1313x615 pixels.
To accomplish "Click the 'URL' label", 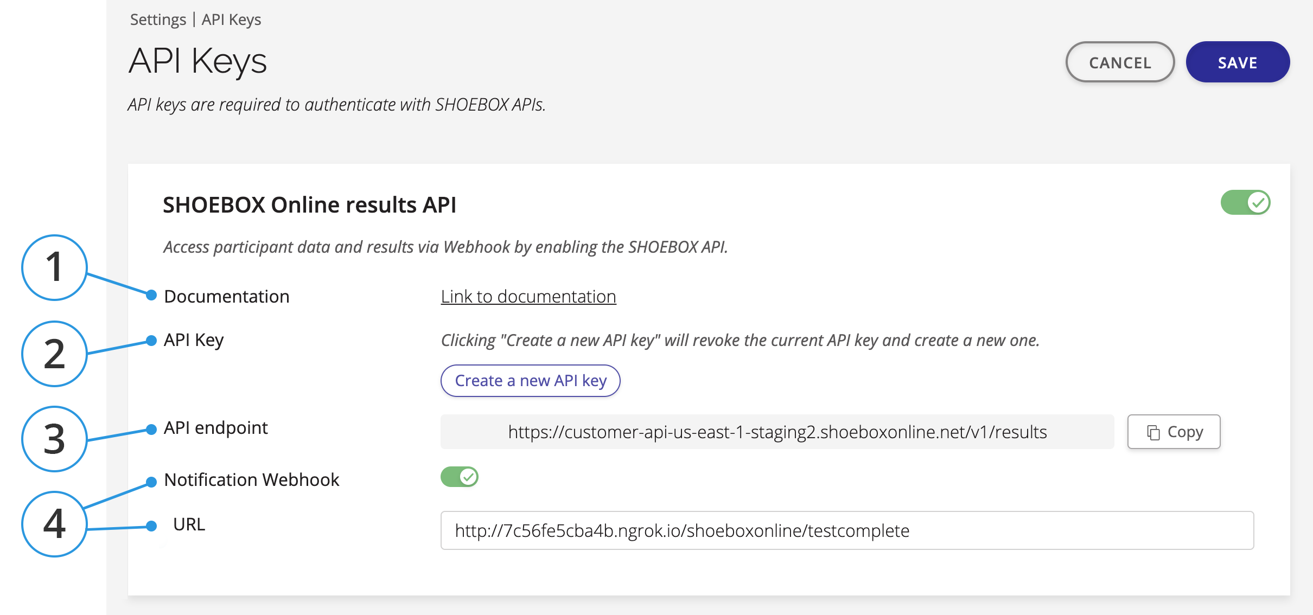I will point(189,524).
